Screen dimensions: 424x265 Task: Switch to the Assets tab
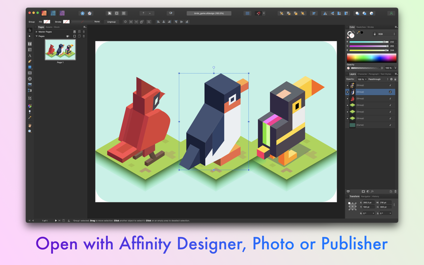tap(49, 27)
